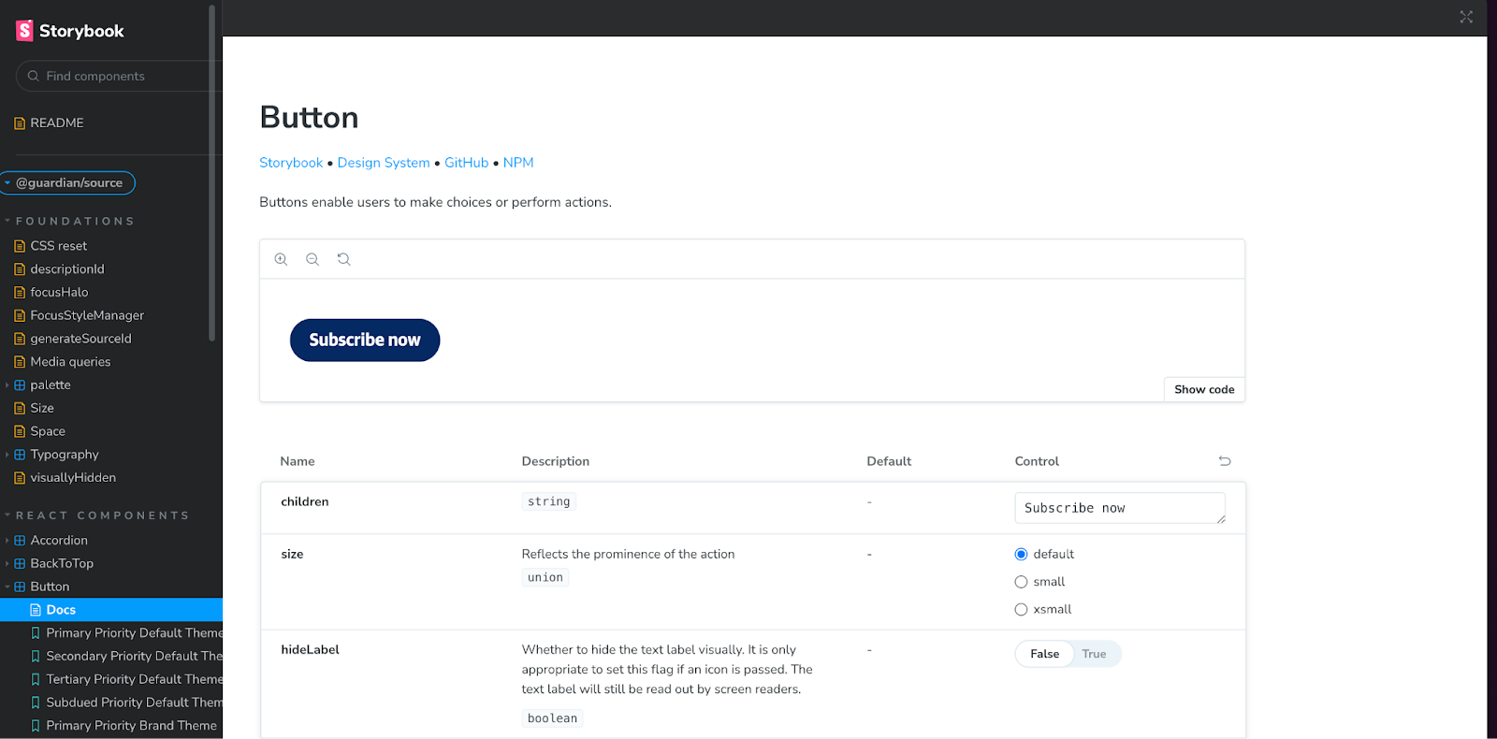Click the hideLabel property name
The width and height of the screenshot is (1497, 739).
tap(310, 650)
